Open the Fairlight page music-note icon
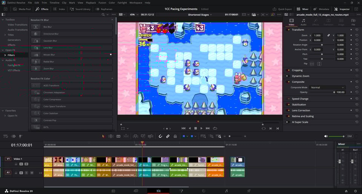The width and height of the screenshot is (362, 194). click(226, 191)
